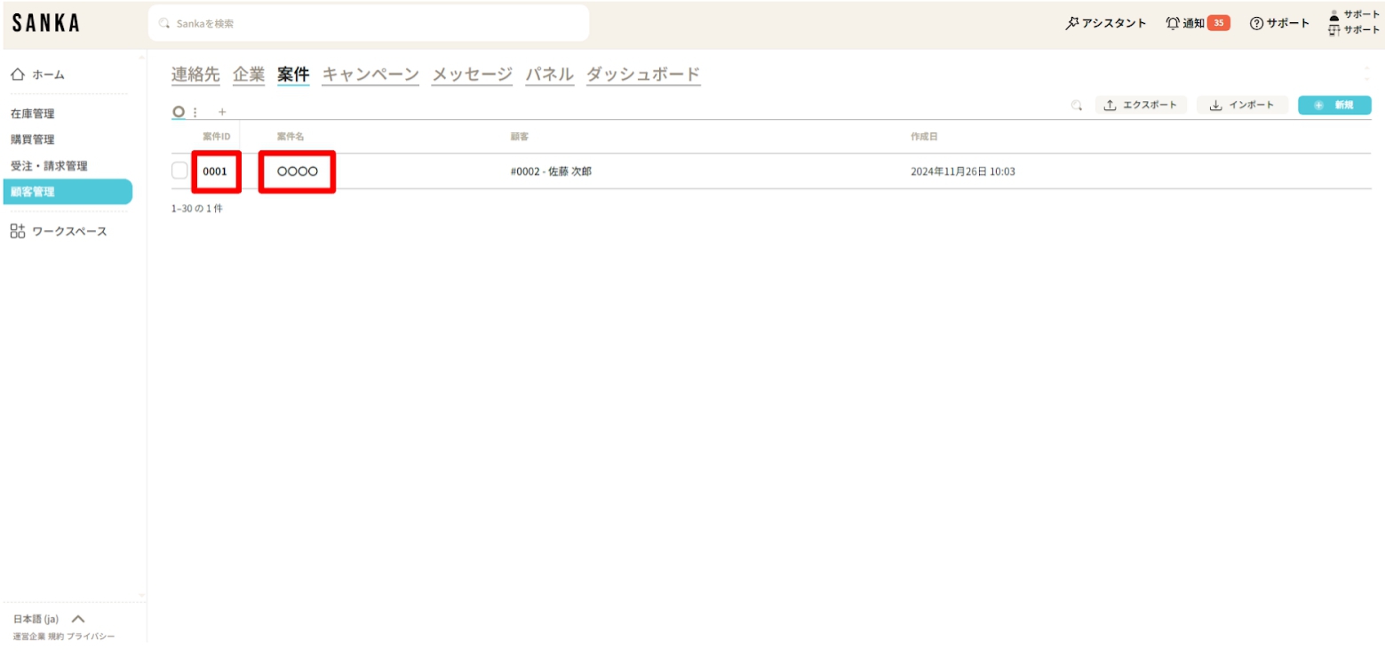Screen dimensions: 1385x657
Task: Click the chevron beside 日本語 (ja)
Action: point(77,620)
